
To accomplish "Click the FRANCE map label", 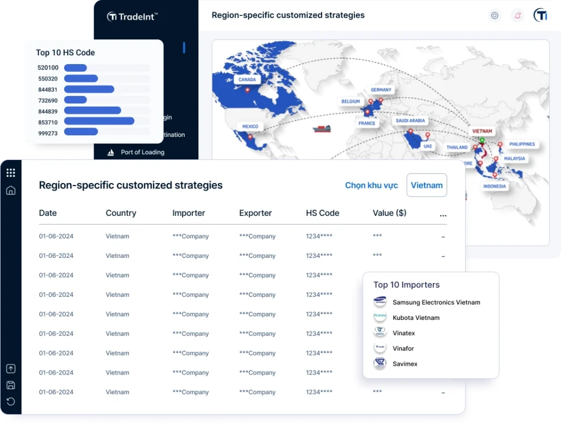I will pos(367,123).
